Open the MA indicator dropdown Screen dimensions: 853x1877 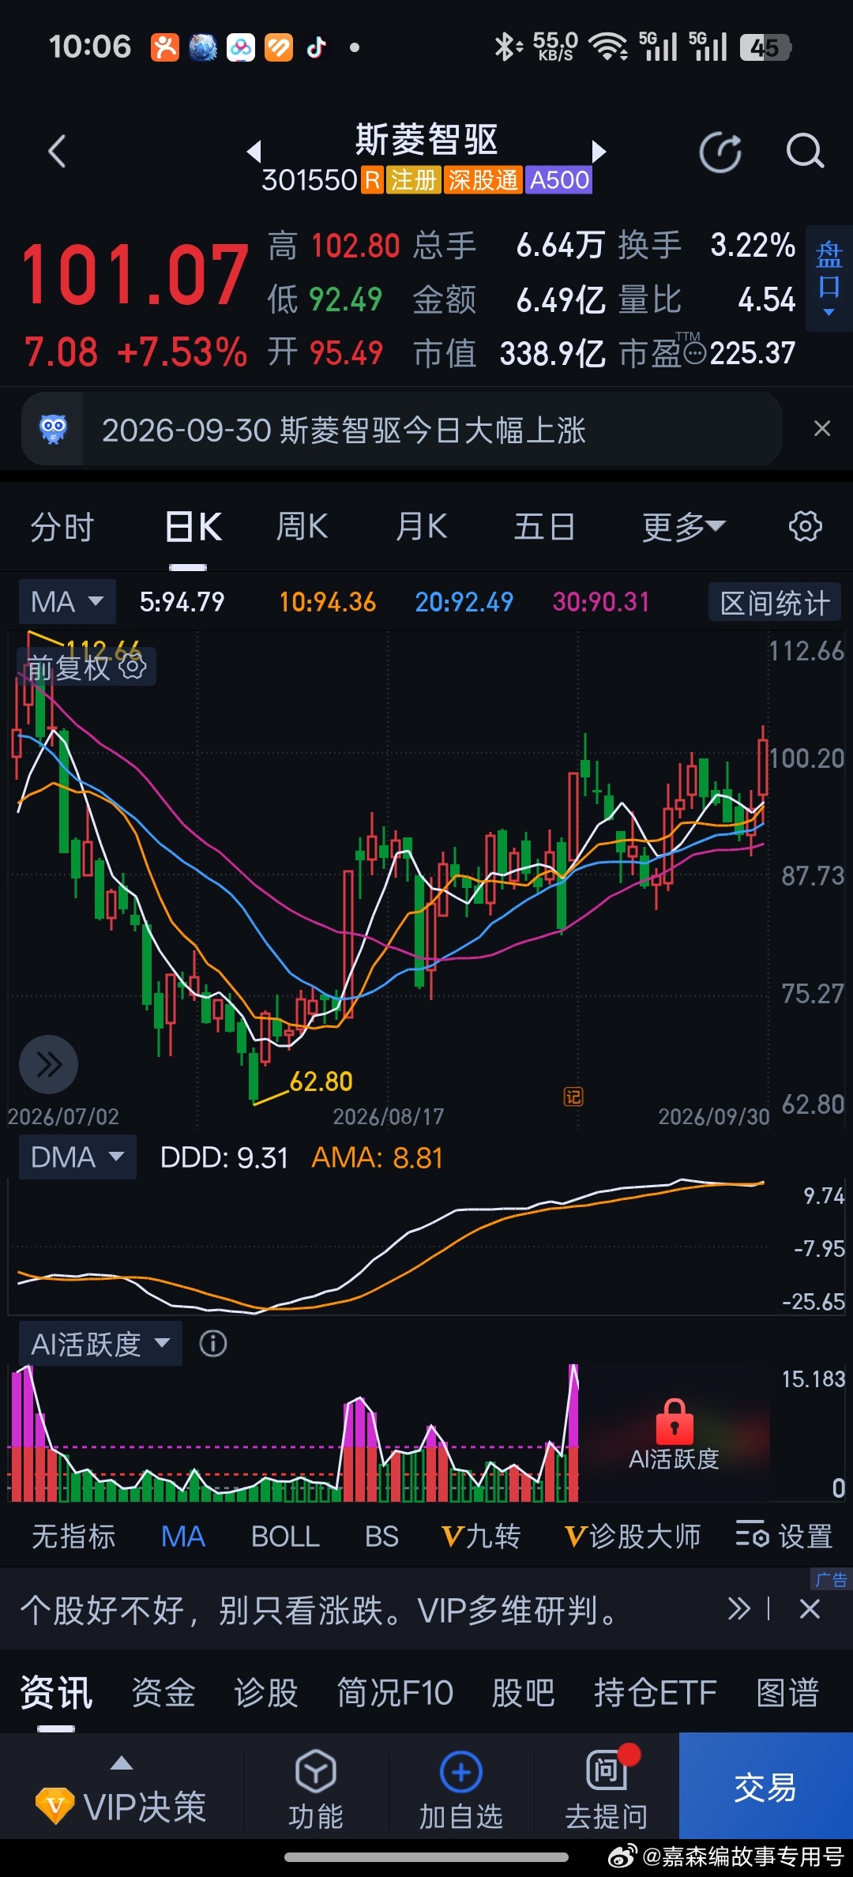[67, 601]
